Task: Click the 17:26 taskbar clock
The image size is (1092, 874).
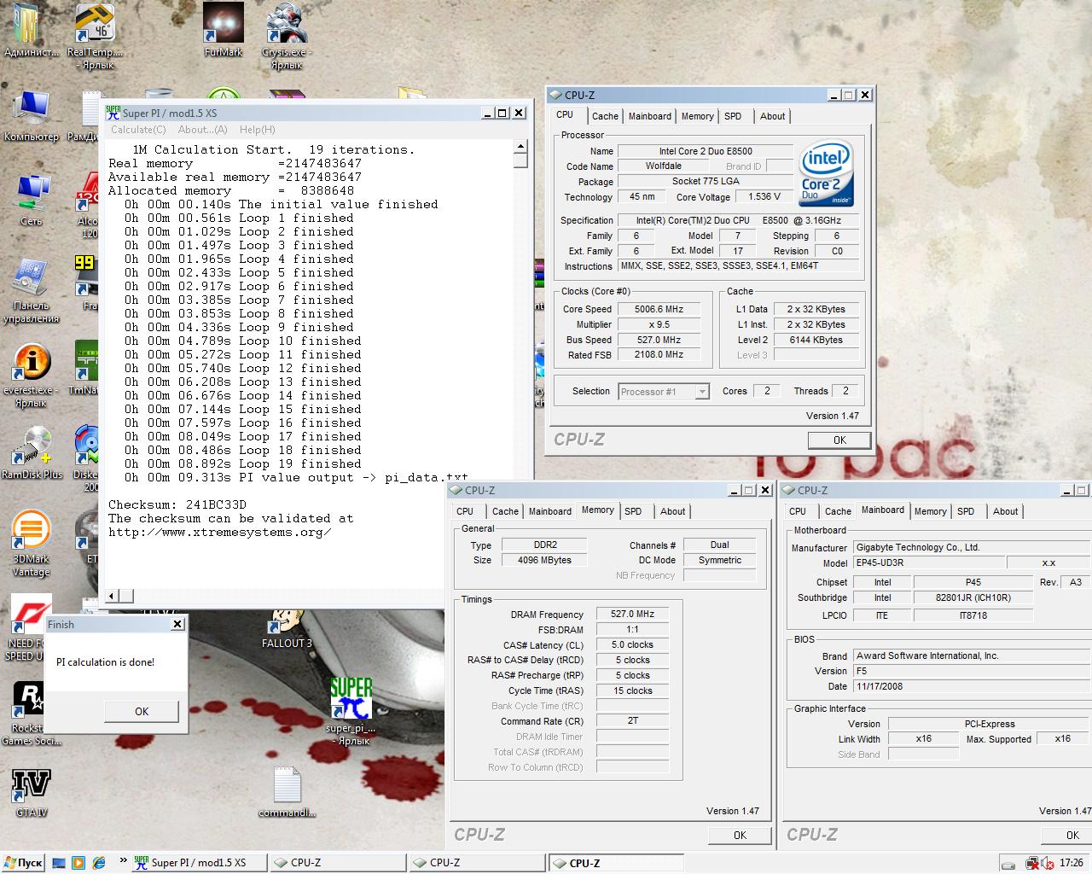Action: (x=1072, y=864)
